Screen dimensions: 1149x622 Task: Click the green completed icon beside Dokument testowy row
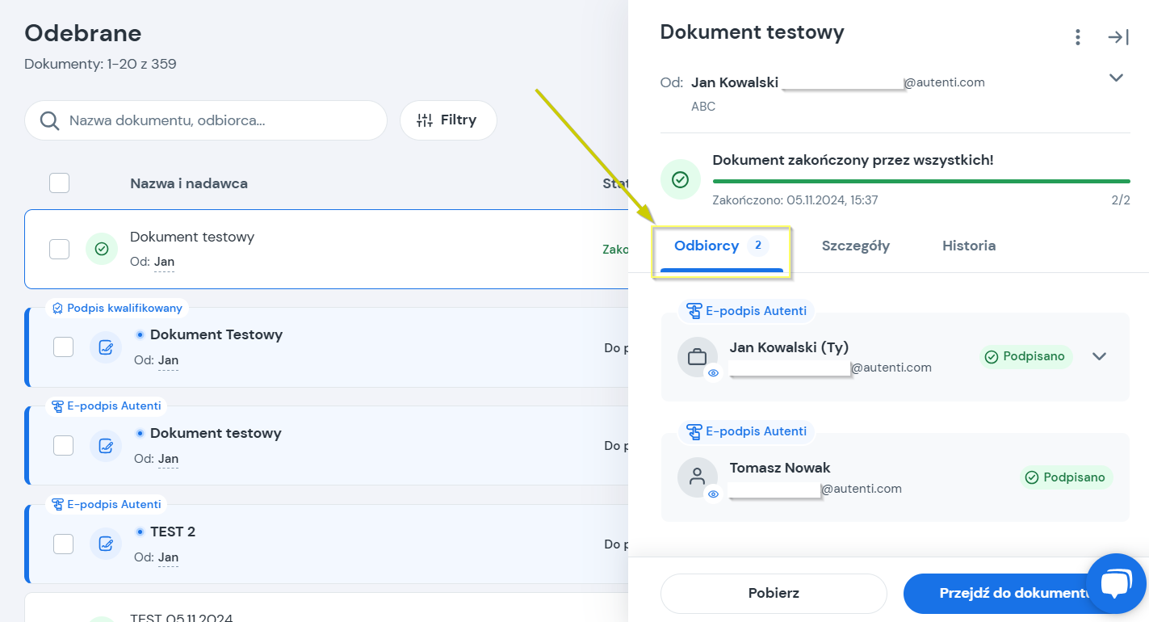[x=102, y=249]
